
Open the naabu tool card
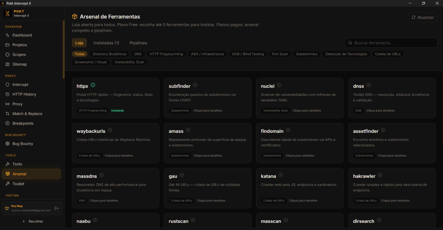pos(115,221)
